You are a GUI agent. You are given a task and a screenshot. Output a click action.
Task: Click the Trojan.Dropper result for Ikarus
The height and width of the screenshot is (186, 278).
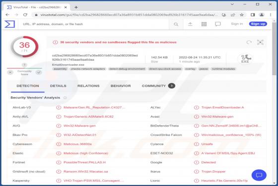(x=213, y=172)
